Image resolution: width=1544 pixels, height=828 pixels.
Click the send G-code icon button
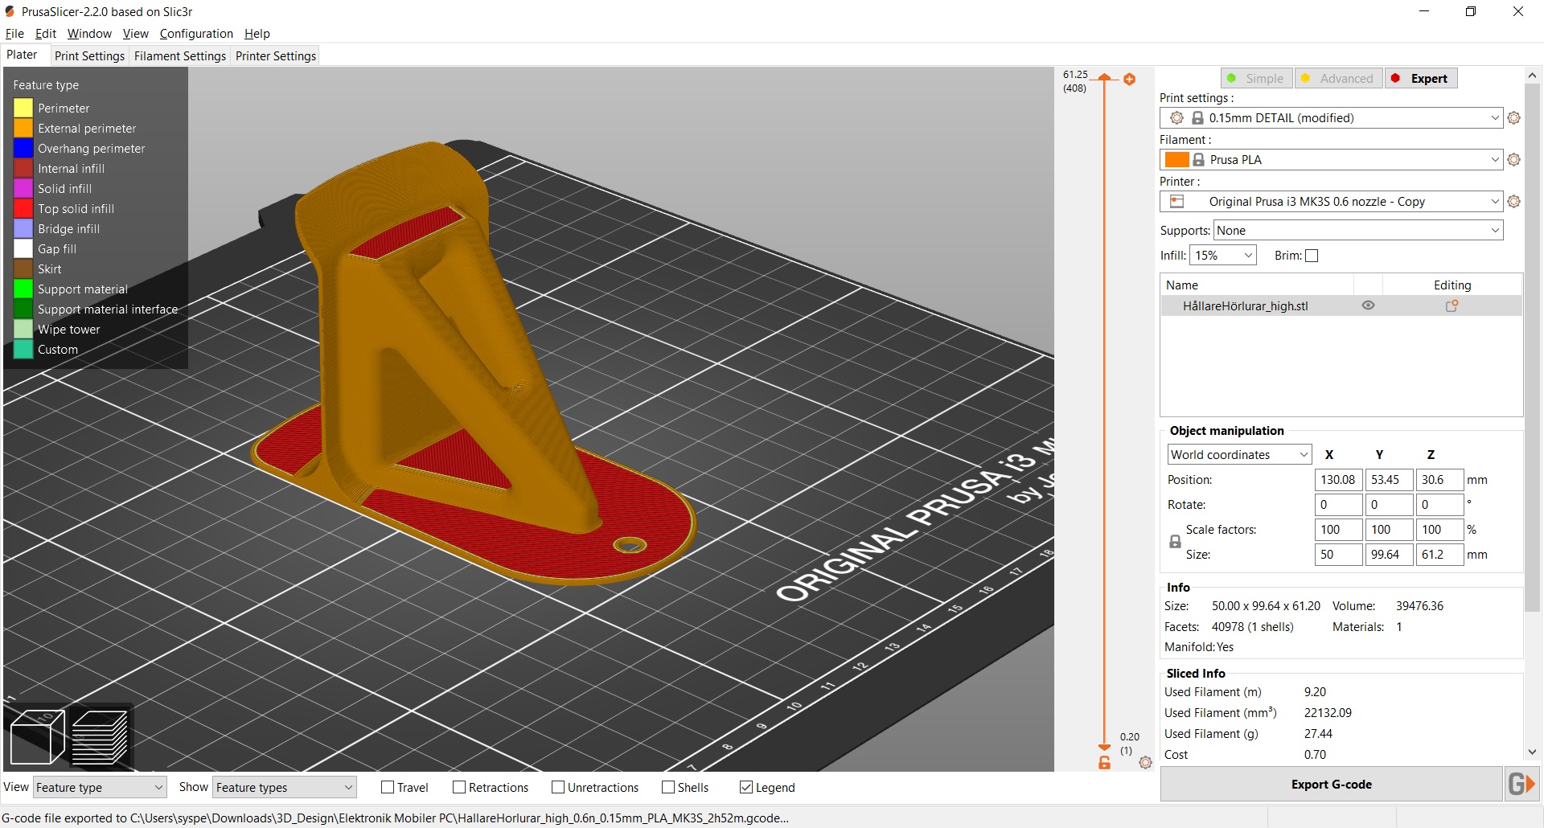click(1521, 784)
